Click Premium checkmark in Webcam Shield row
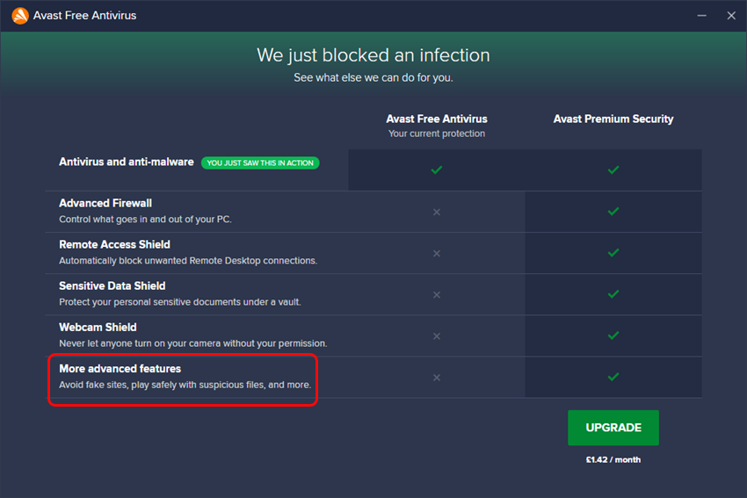Viewport: 747px width, 498px height. click(x=613, y=336)
